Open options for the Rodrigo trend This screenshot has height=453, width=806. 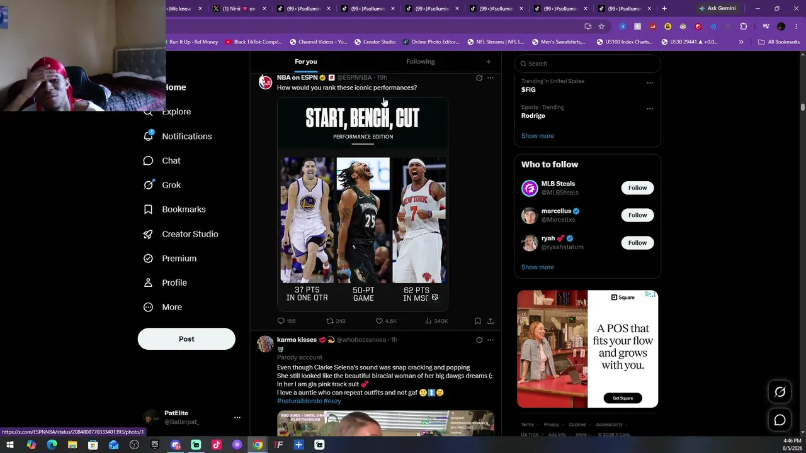[650, 108]
